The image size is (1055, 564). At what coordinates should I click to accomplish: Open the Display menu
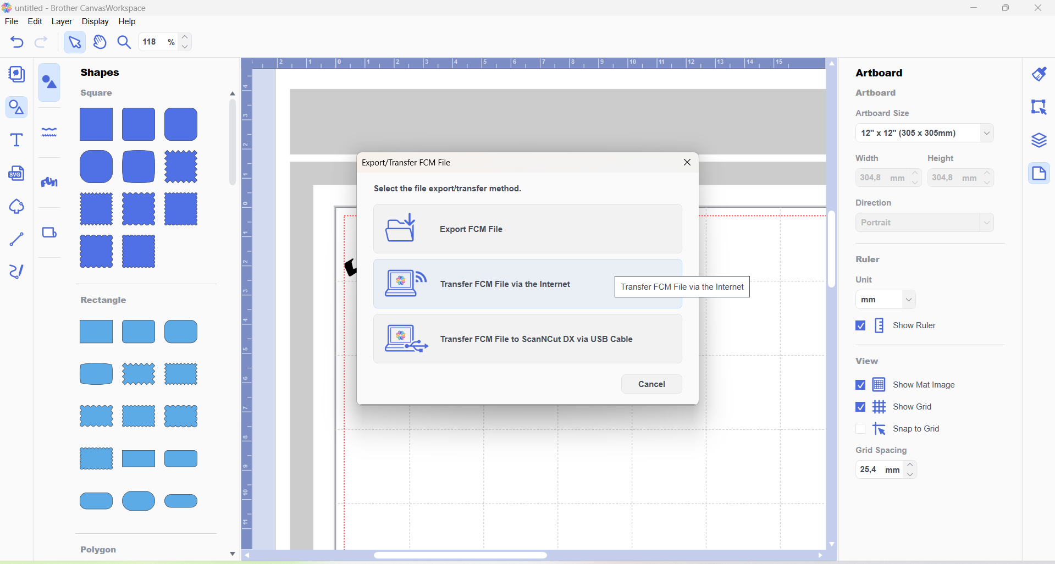[95, 21]
